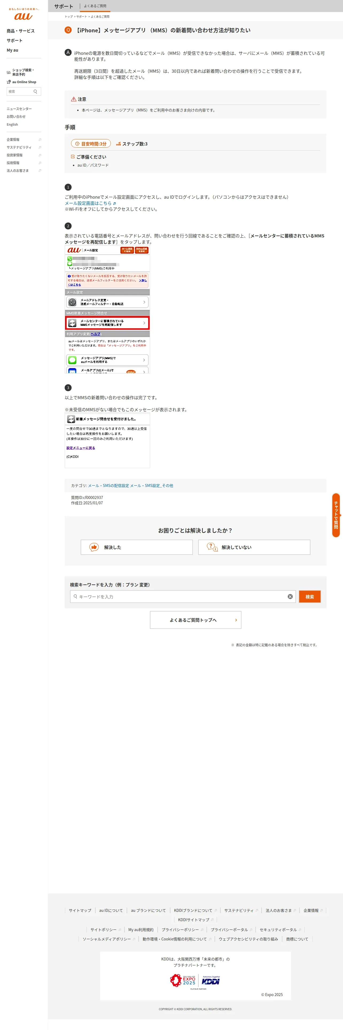
Task: Click the mail settings screenshot in step 2
Action: pos(107,309)
